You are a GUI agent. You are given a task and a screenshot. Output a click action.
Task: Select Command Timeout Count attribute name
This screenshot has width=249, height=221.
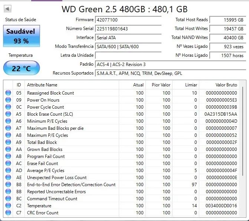pyautogui.click(x=52, y=199)
